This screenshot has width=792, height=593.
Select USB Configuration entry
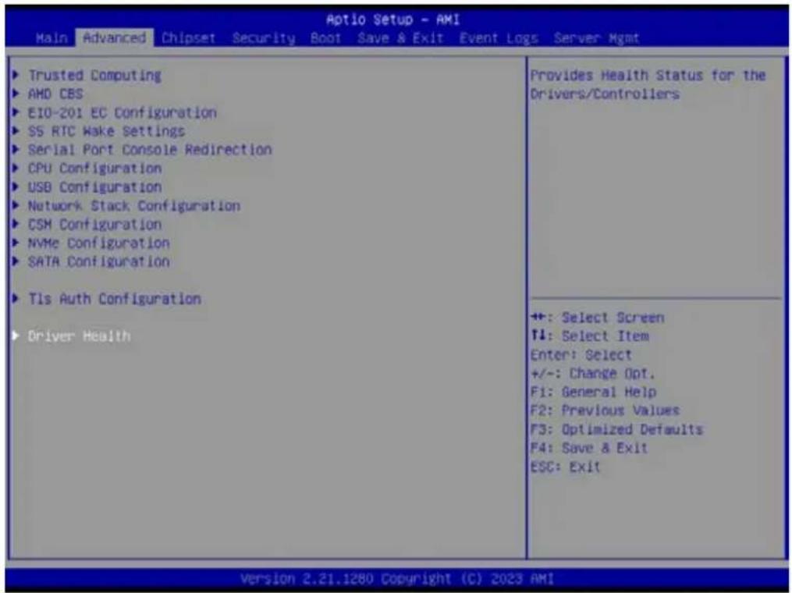click(95, 187)
